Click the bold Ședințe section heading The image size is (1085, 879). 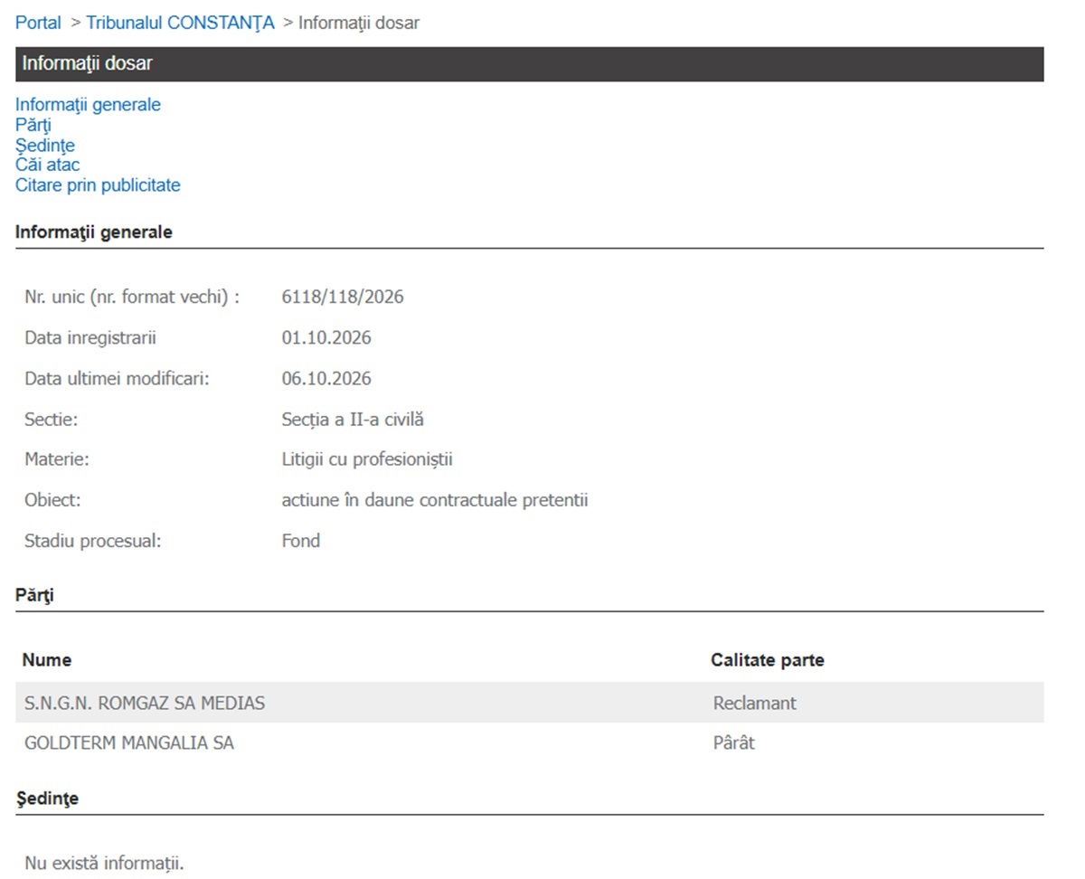47,799
